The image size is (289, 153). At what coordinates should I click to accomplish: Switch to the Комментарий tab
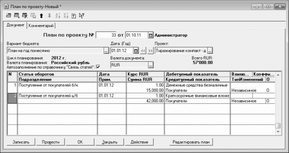pos(41,26)
